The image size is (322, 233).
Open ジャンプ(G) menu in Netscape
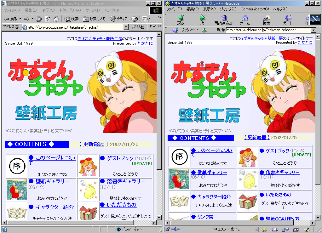click(x=228, y=9)
